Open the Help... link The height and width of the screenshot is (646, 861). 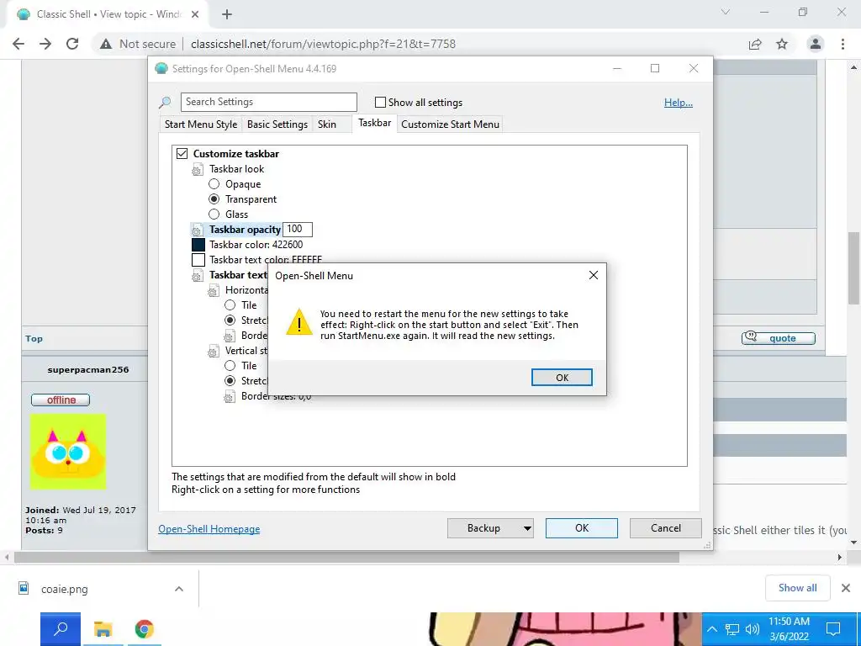coord(679,102)
